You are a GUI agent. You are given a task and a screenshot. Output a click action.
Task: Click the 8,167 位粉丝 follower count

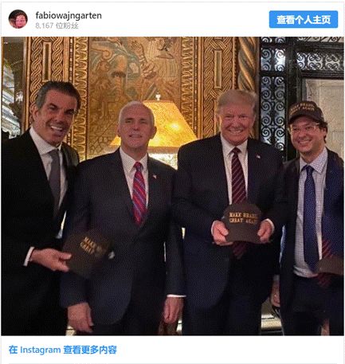coord(57,25)
